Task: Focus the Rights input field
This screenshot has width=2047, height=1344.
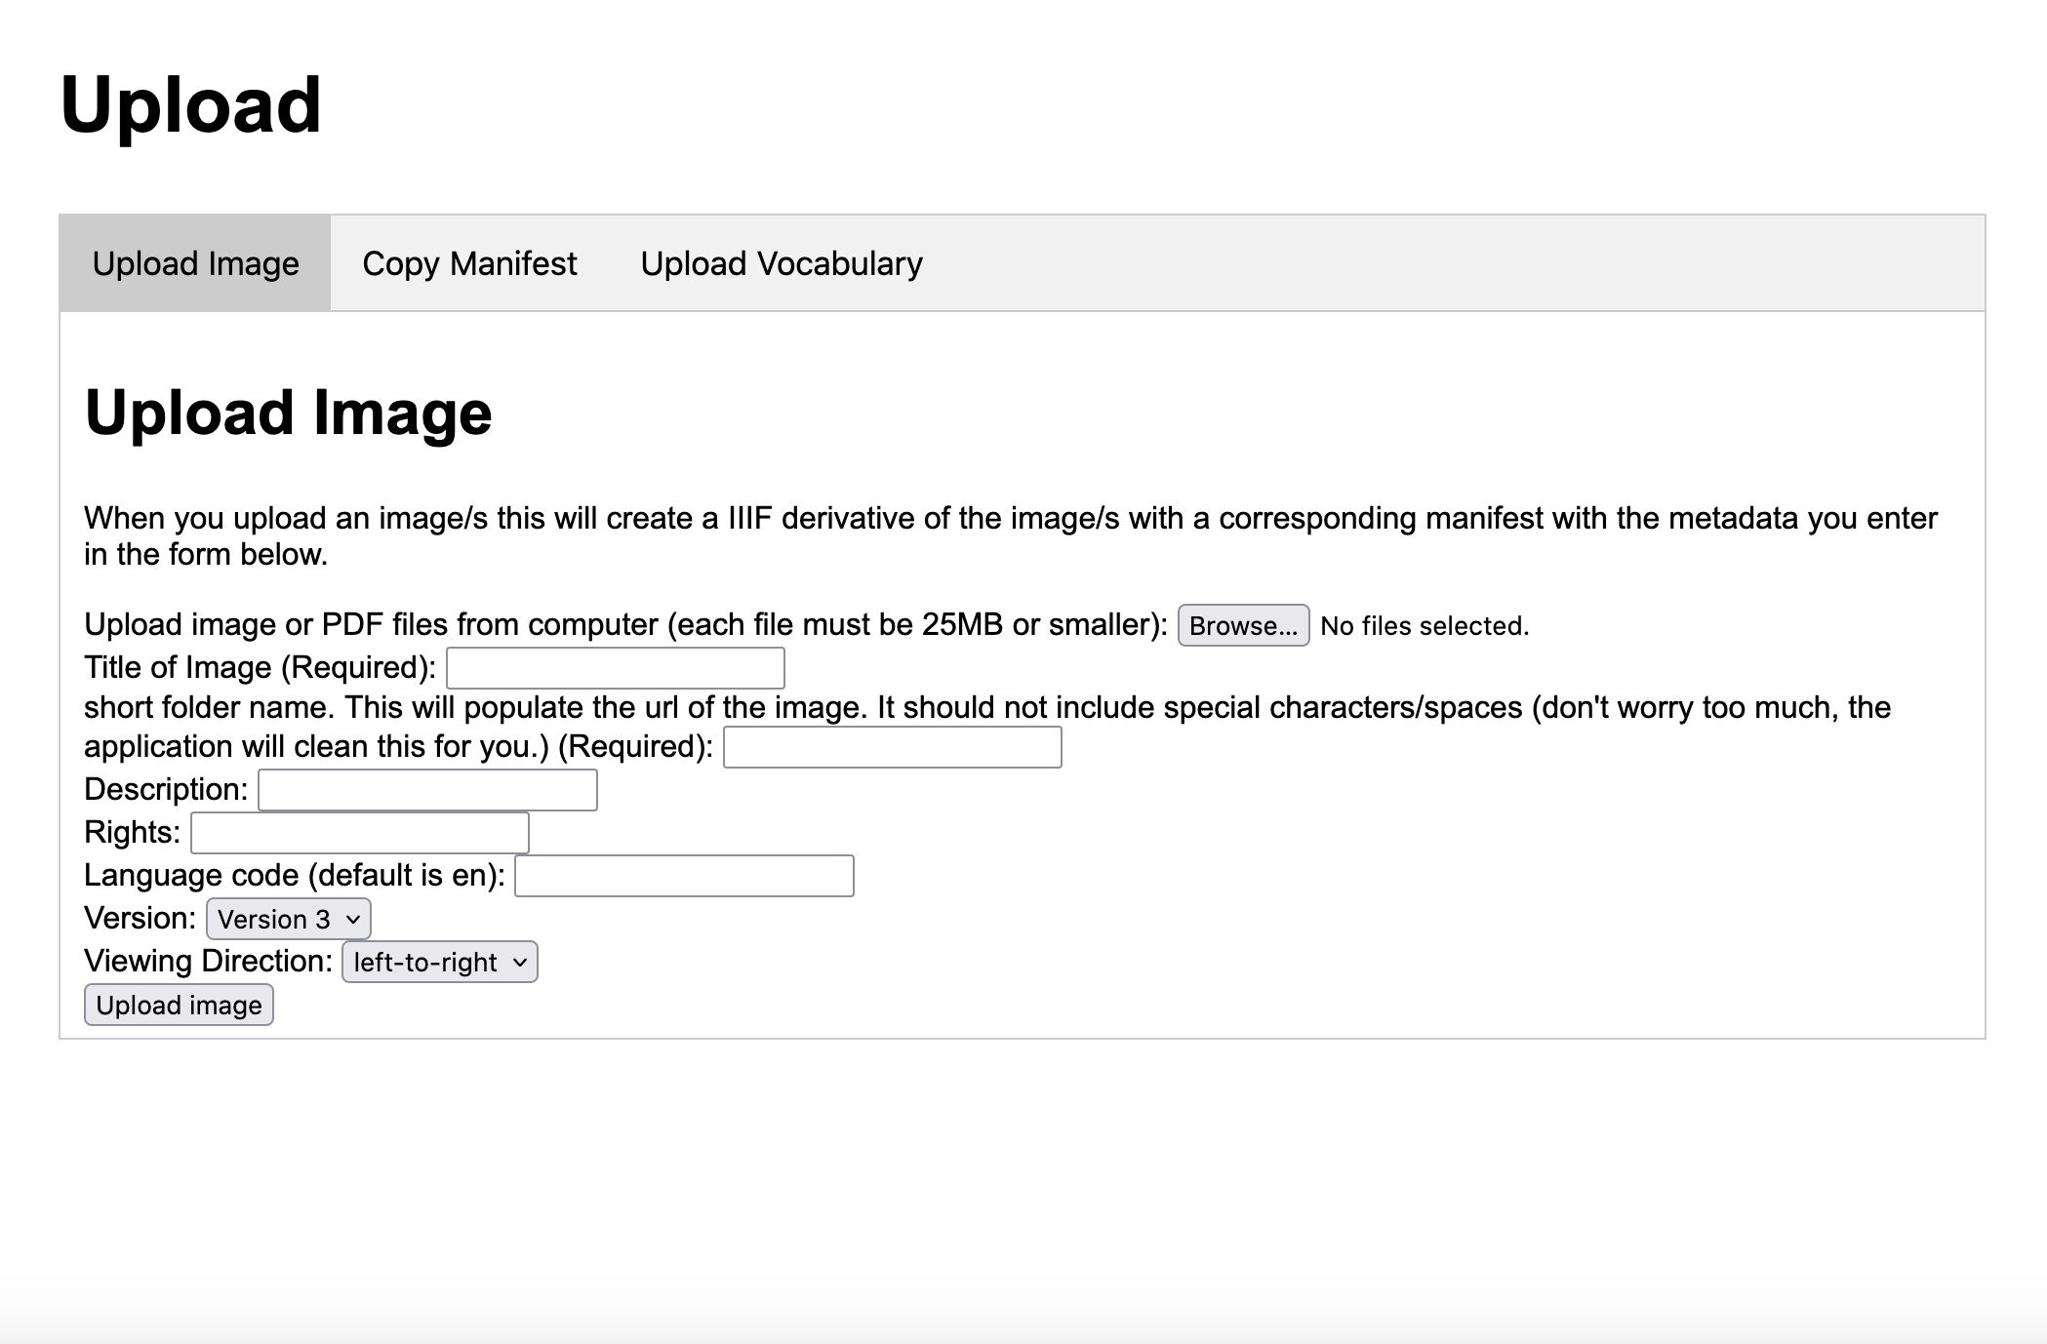Action: pos(360,833)
